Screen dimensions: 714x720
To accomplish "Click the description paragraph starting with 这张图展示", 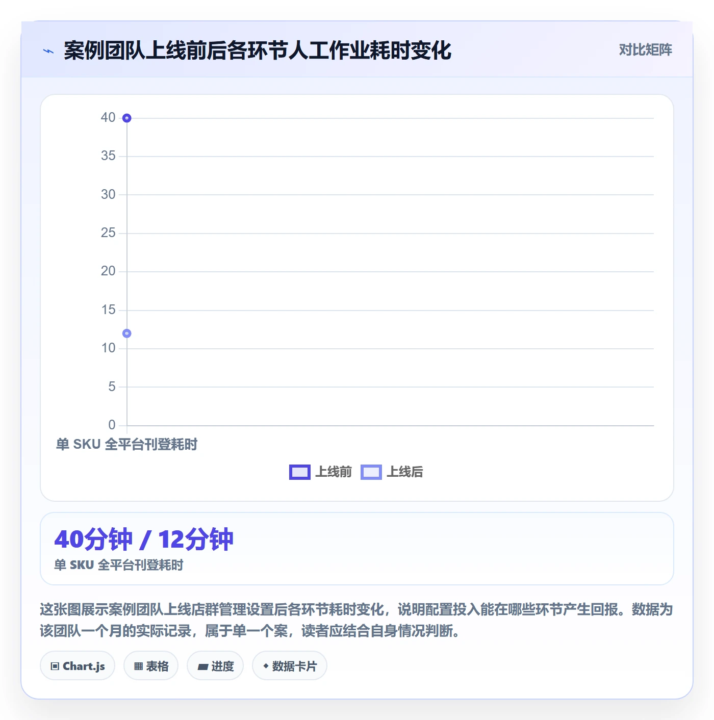I will (356, 620).
